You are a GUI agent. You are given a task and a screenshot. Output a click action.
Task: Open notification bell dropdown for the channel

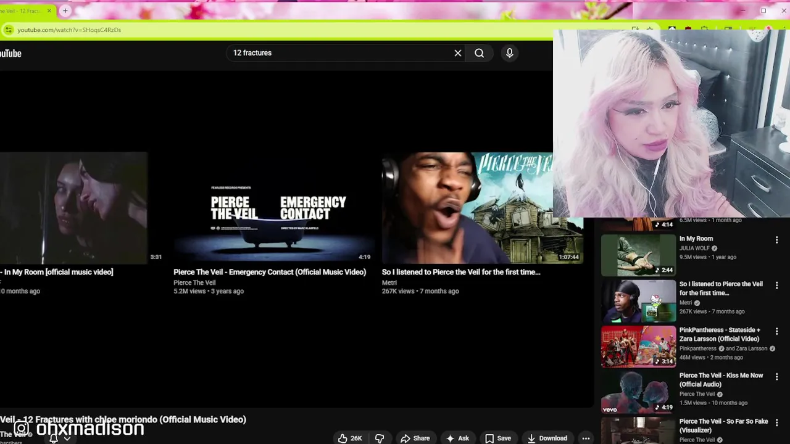(x=60, y=438)
